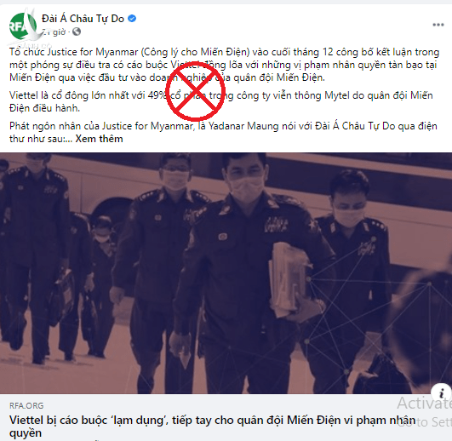This screenshot has width=452, height=441.
Task: Open the RFA page profile picture
Action: (x=23, y=26)
